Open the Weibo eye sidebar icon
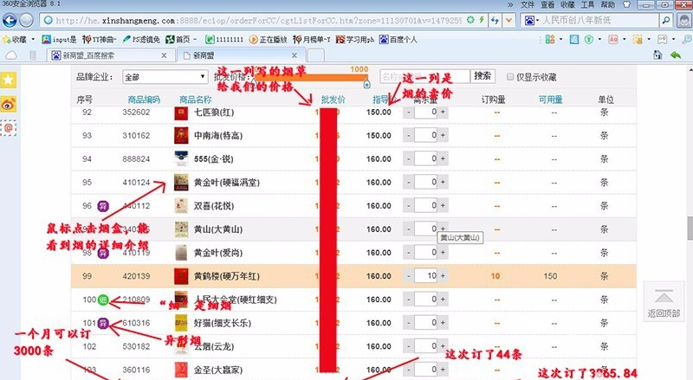Viewport: 693px width, 380px height. coord(9,104)
